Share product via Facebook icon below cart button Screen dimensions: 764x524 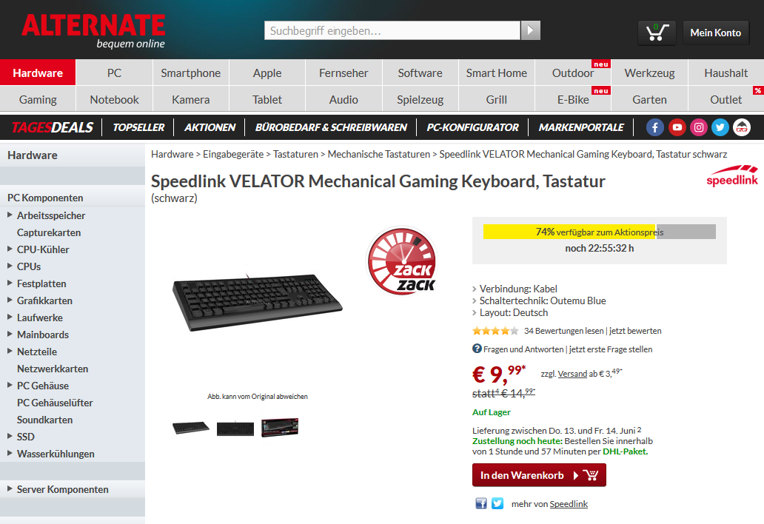point(481,503)
